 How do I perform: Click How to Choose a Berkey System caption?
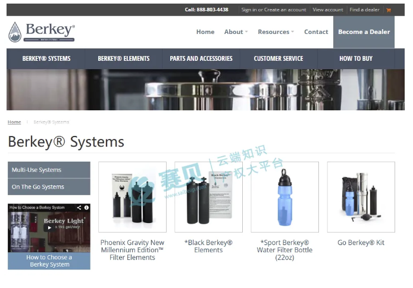point(49,261)
